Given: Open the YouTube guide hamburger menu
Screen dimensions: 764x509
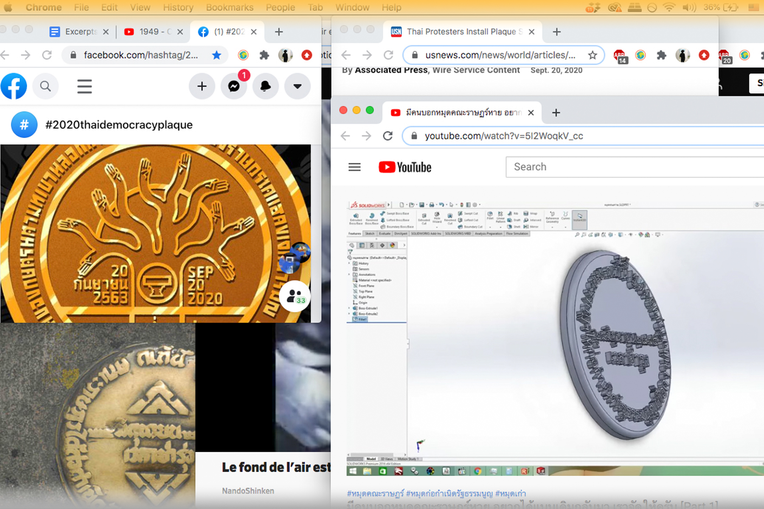Looking at the screenshot, I should pos(354,167).
